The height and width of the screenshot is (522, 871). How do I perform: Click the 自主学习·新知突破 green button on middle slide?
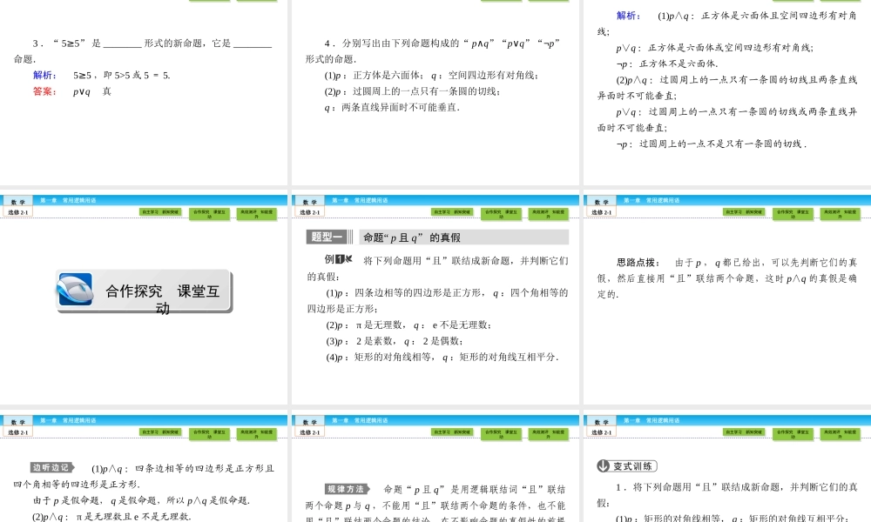[x=453, y=212]
